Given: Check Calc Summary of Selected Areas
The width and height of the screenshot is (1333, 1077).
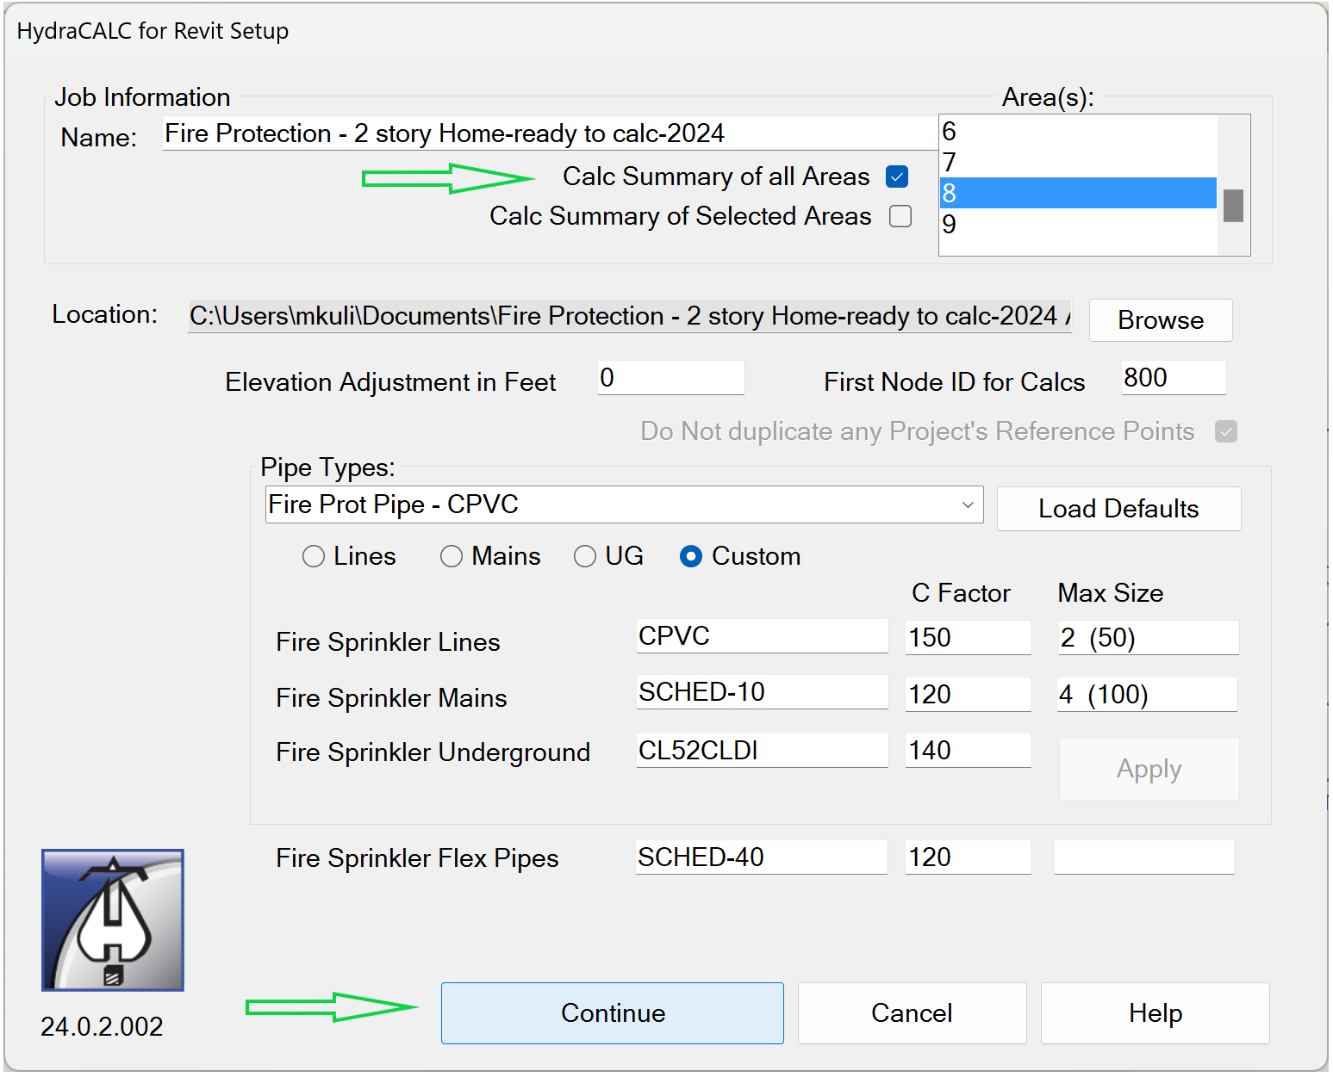Looking at the screenshot, I should (900, 216).
